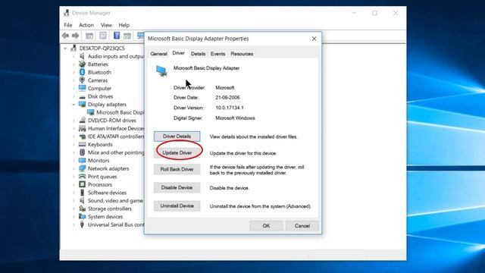Close the Display Adapter Properties dialog

(x=314, y=39)
